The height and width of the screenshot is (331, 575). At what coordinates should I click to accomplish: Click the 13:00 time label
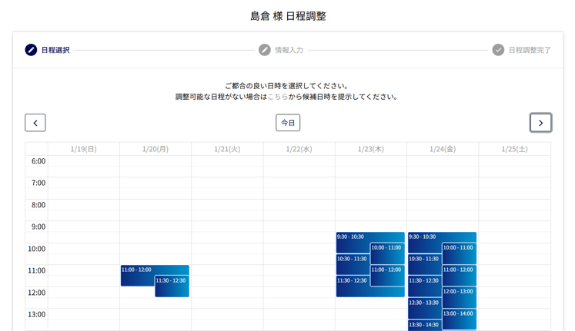pos(37,315)
